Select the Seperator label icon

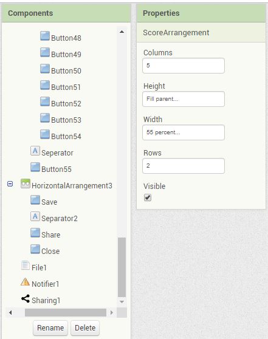[35, 151]
